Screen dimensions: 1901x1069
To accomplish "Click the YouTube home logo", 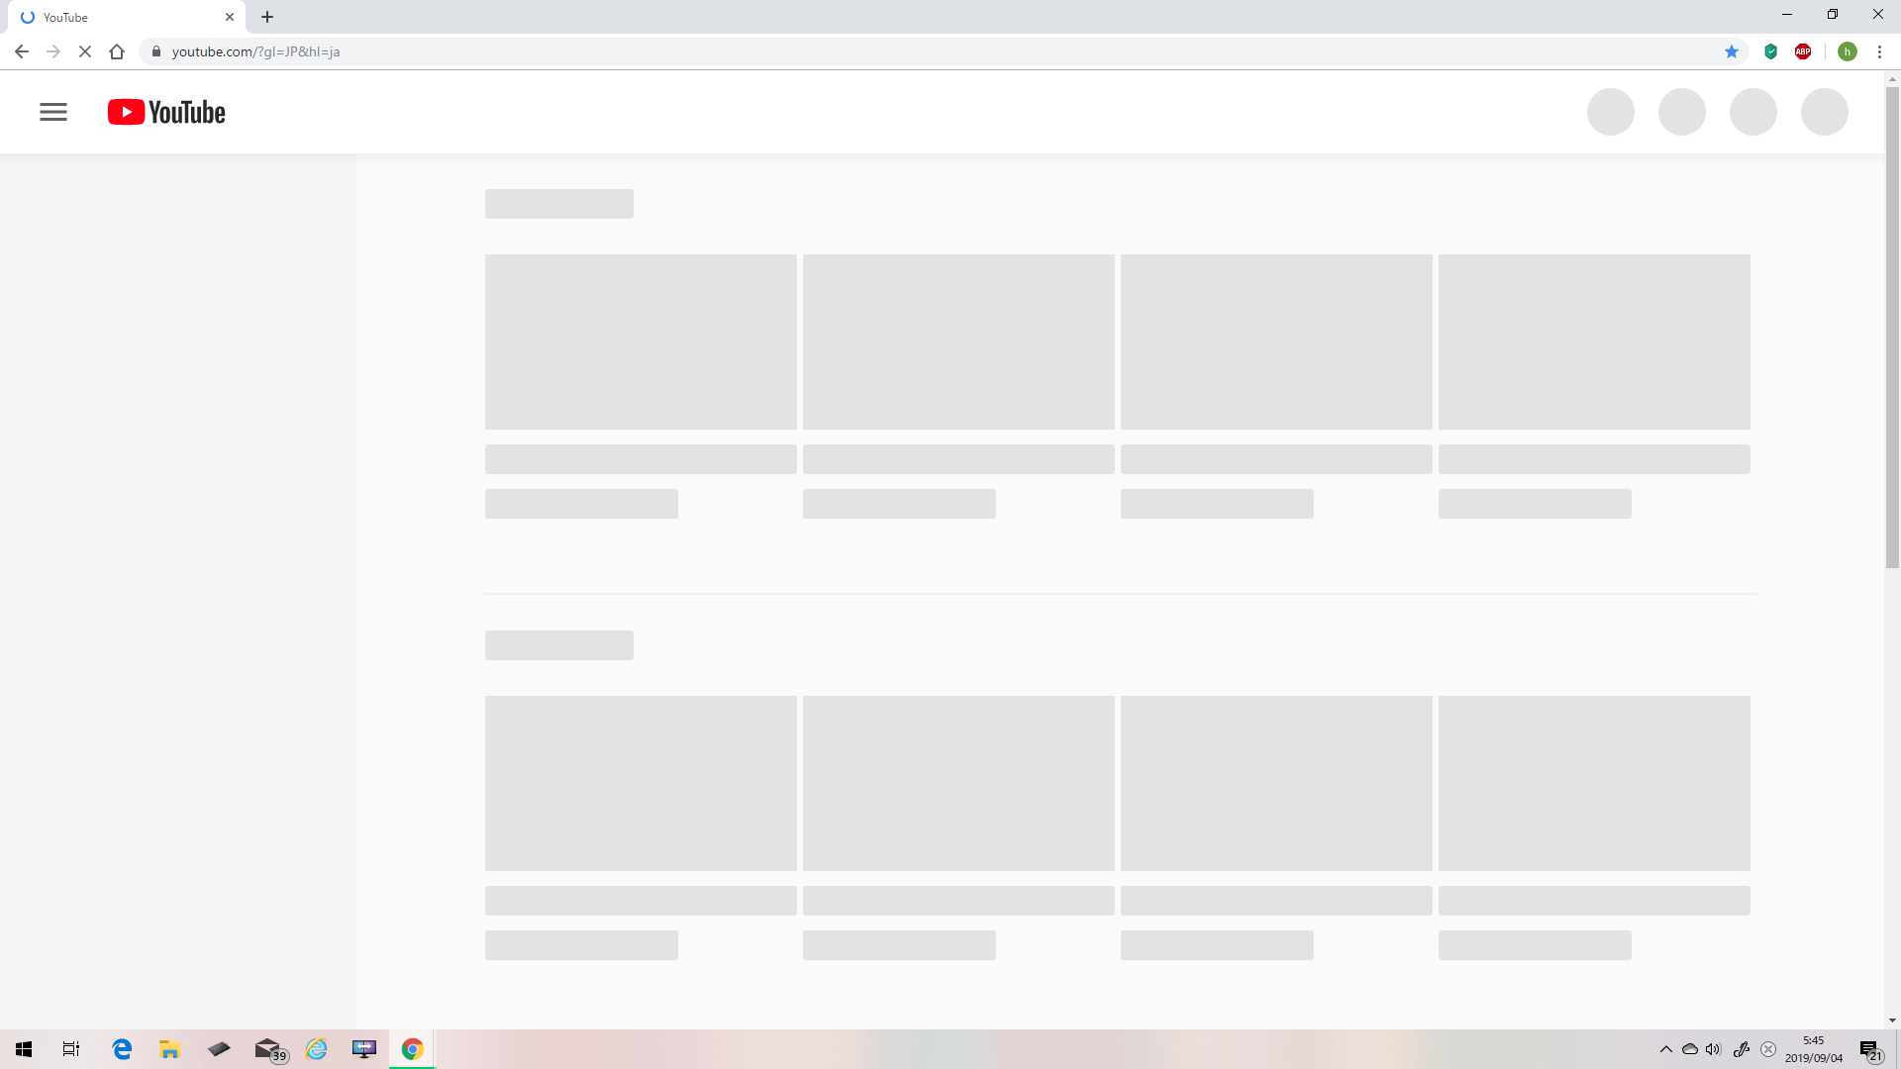I will click(165, 111).
